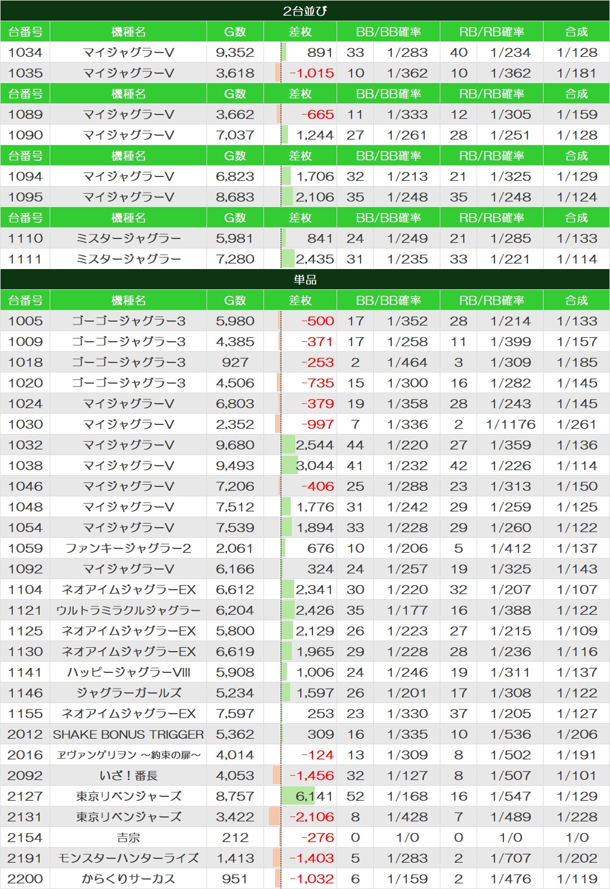Click the RB rate 1/489
The width and height of the screenshot is (610, 889).
511,817
